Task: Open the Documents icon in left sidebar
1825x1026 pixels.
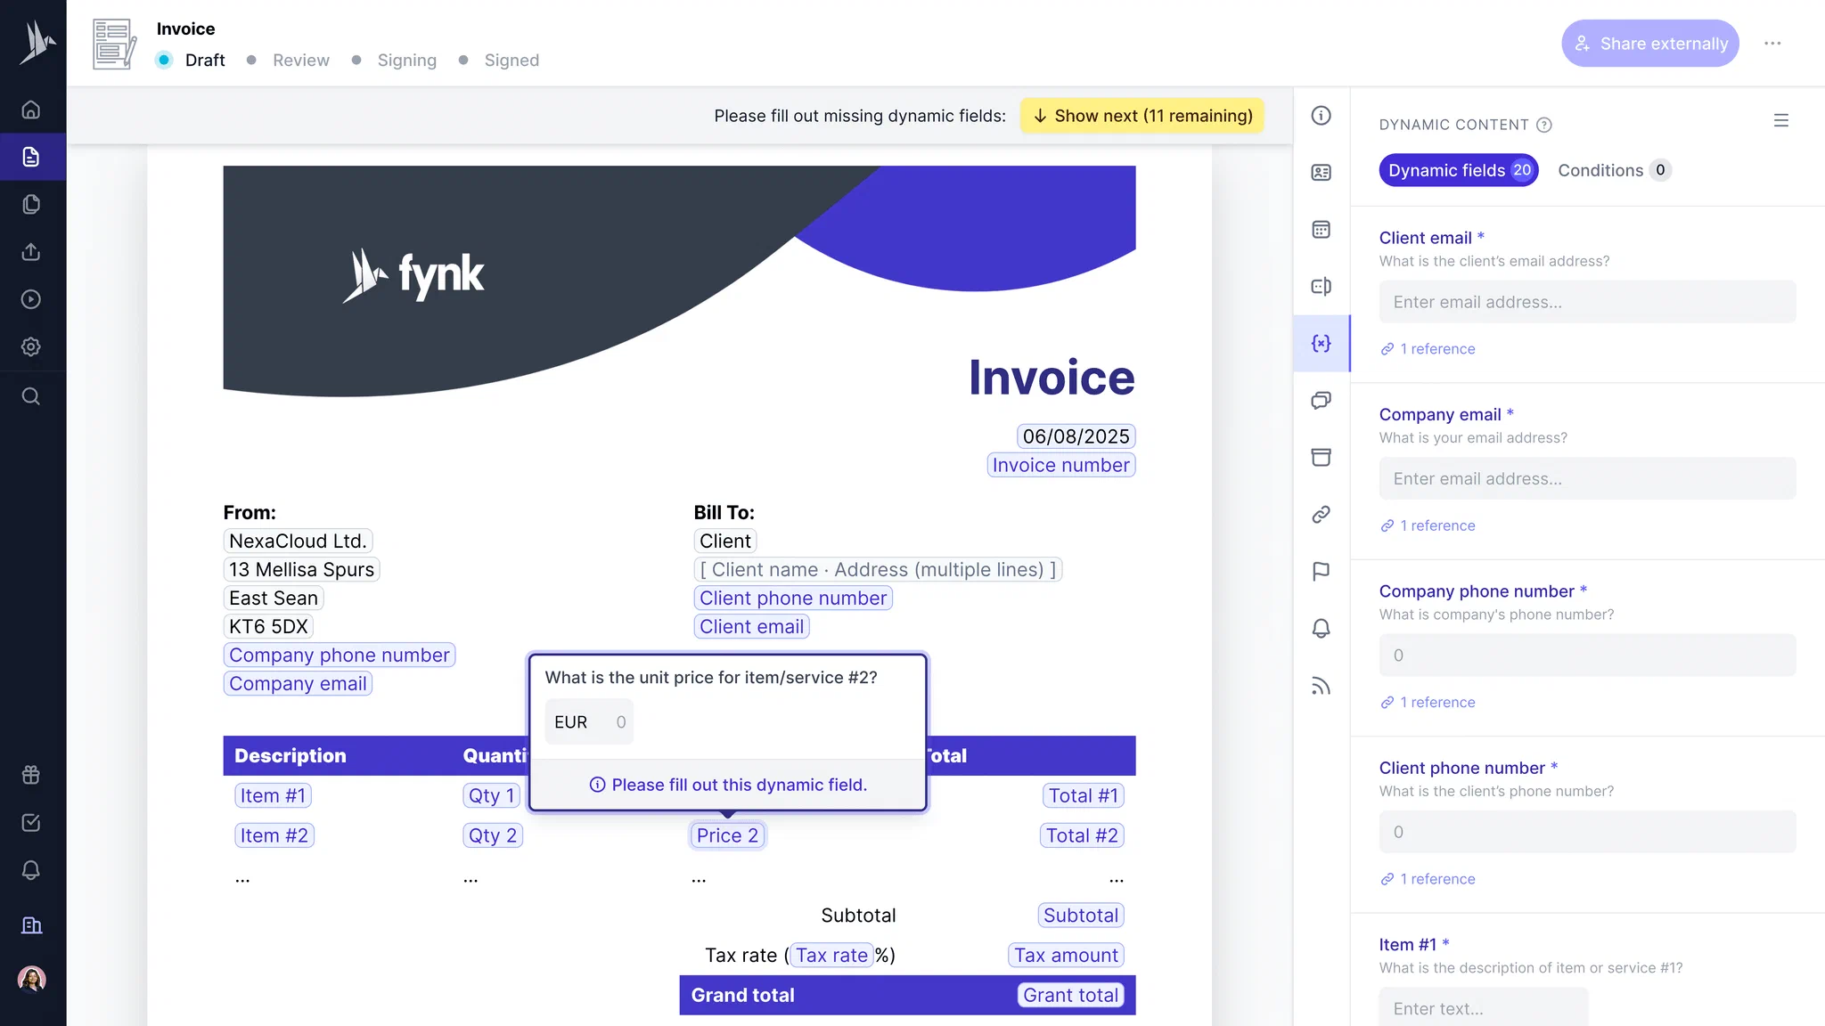Action: tap(31, 157)
